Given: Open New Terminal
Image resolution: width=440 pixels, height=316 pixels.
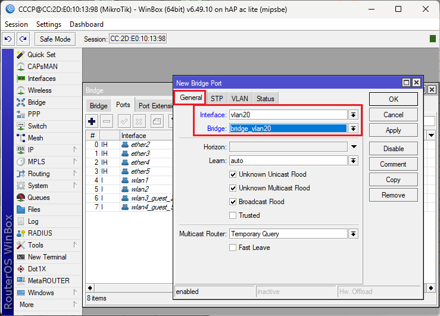Looking at the screenshot, I should (47, 257).
